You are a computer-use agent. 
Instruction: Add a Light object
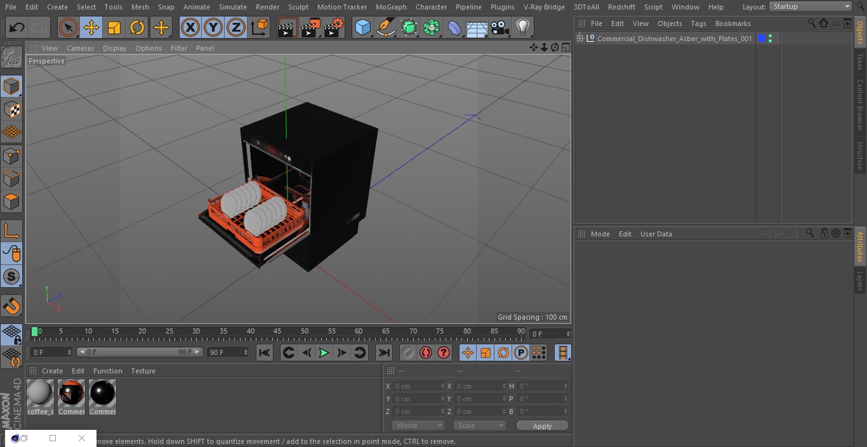point(522,28)
